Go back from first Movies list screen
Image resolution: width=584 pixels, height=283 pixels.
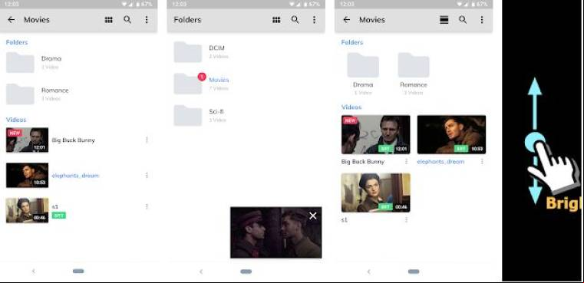[12, 20]
